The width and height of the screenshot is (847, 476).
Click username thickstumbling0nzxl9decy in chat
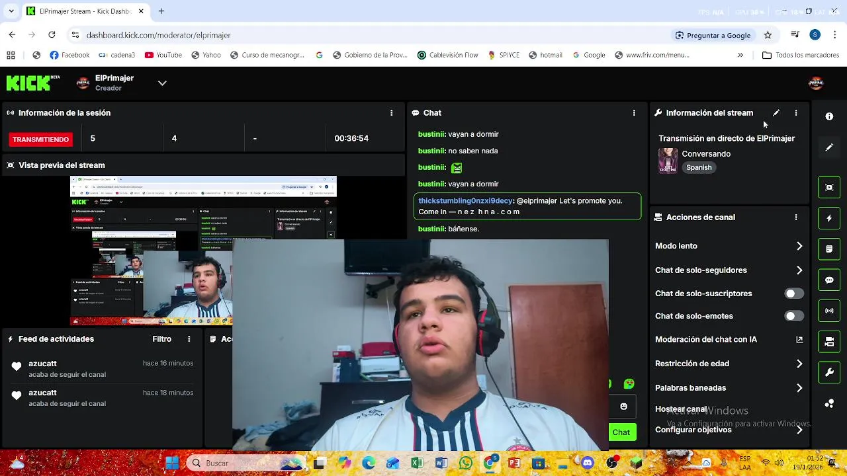click(x=465, y=201)
